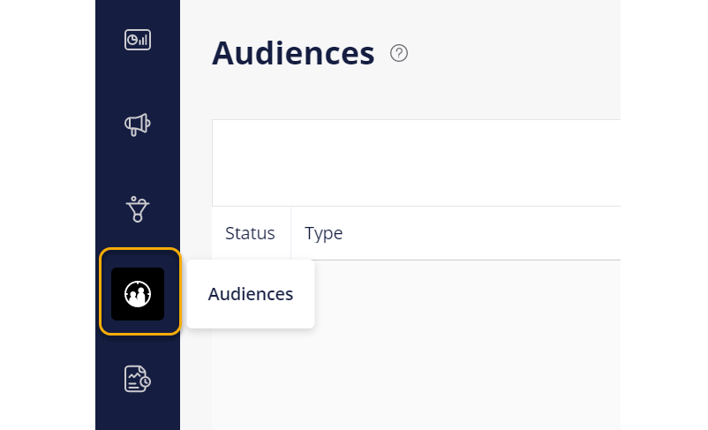
Task: Click the divider between Status and Type
Action: 290,234
